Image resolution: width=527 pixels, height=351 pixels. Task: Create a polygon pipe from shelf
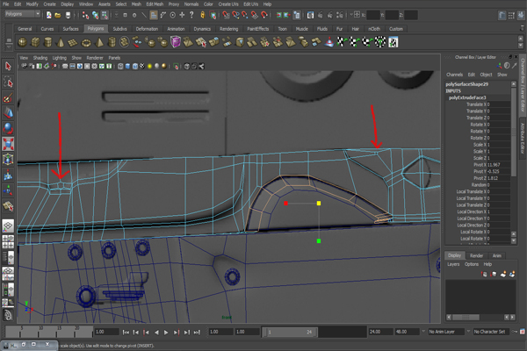112,42
